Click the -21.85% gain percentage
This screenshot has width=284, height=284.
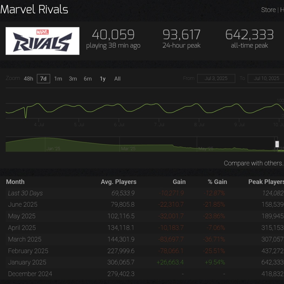[214, 204]
